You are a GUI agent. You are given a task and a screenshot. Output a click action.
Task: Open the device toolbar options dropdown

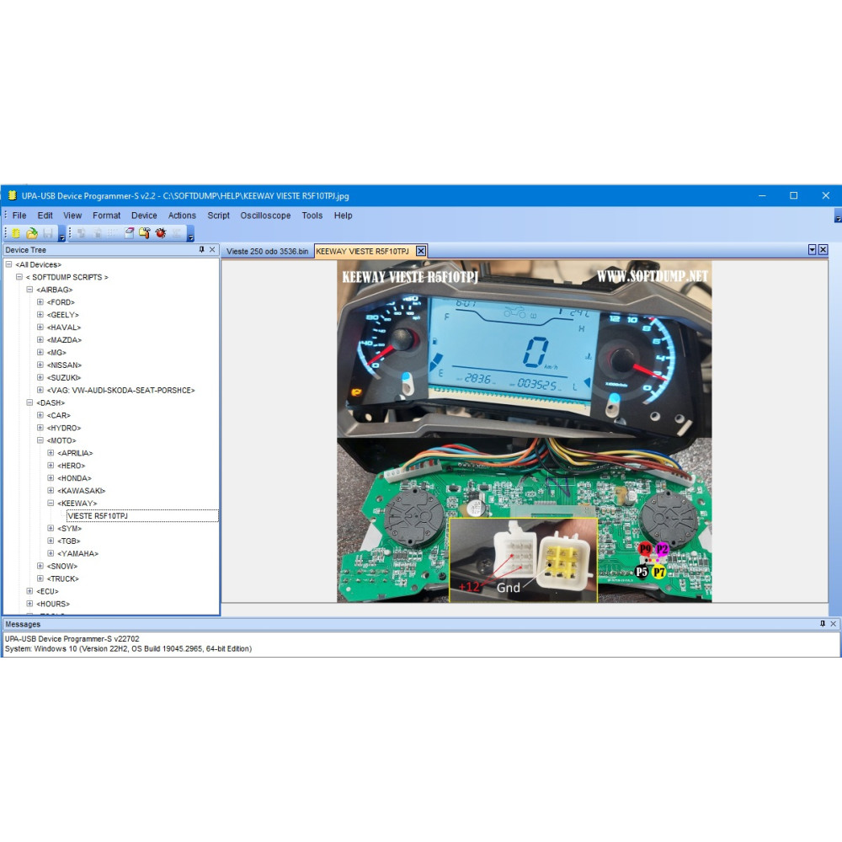point(190,234)
